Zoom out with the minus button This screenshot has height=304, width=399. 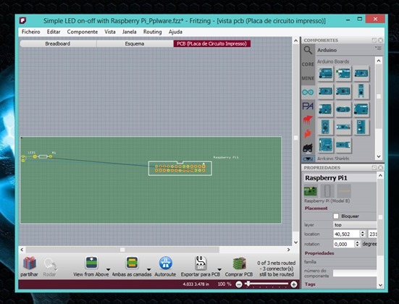coord(239,284)
